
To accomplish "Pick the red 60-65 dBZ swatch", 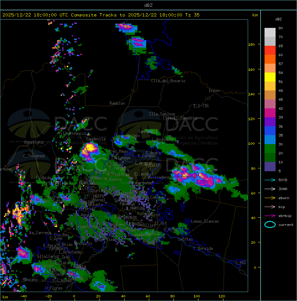I will [x=270, y=50].
